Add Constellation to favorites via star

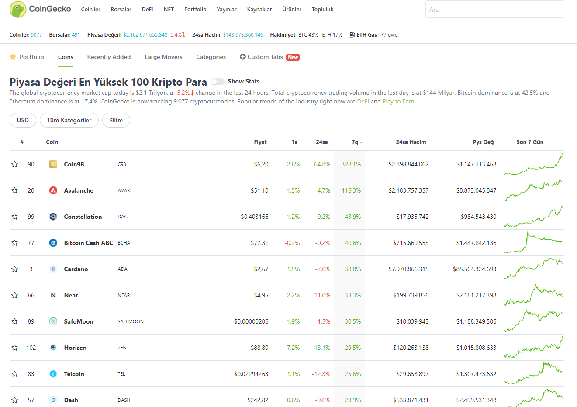click(15, 217)
